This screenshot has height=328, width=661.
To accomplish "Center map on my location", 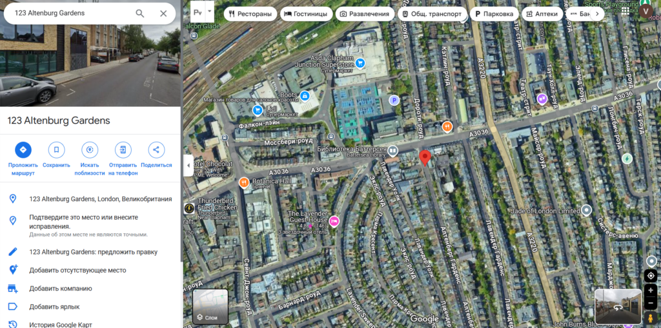I will coord(651,276).
